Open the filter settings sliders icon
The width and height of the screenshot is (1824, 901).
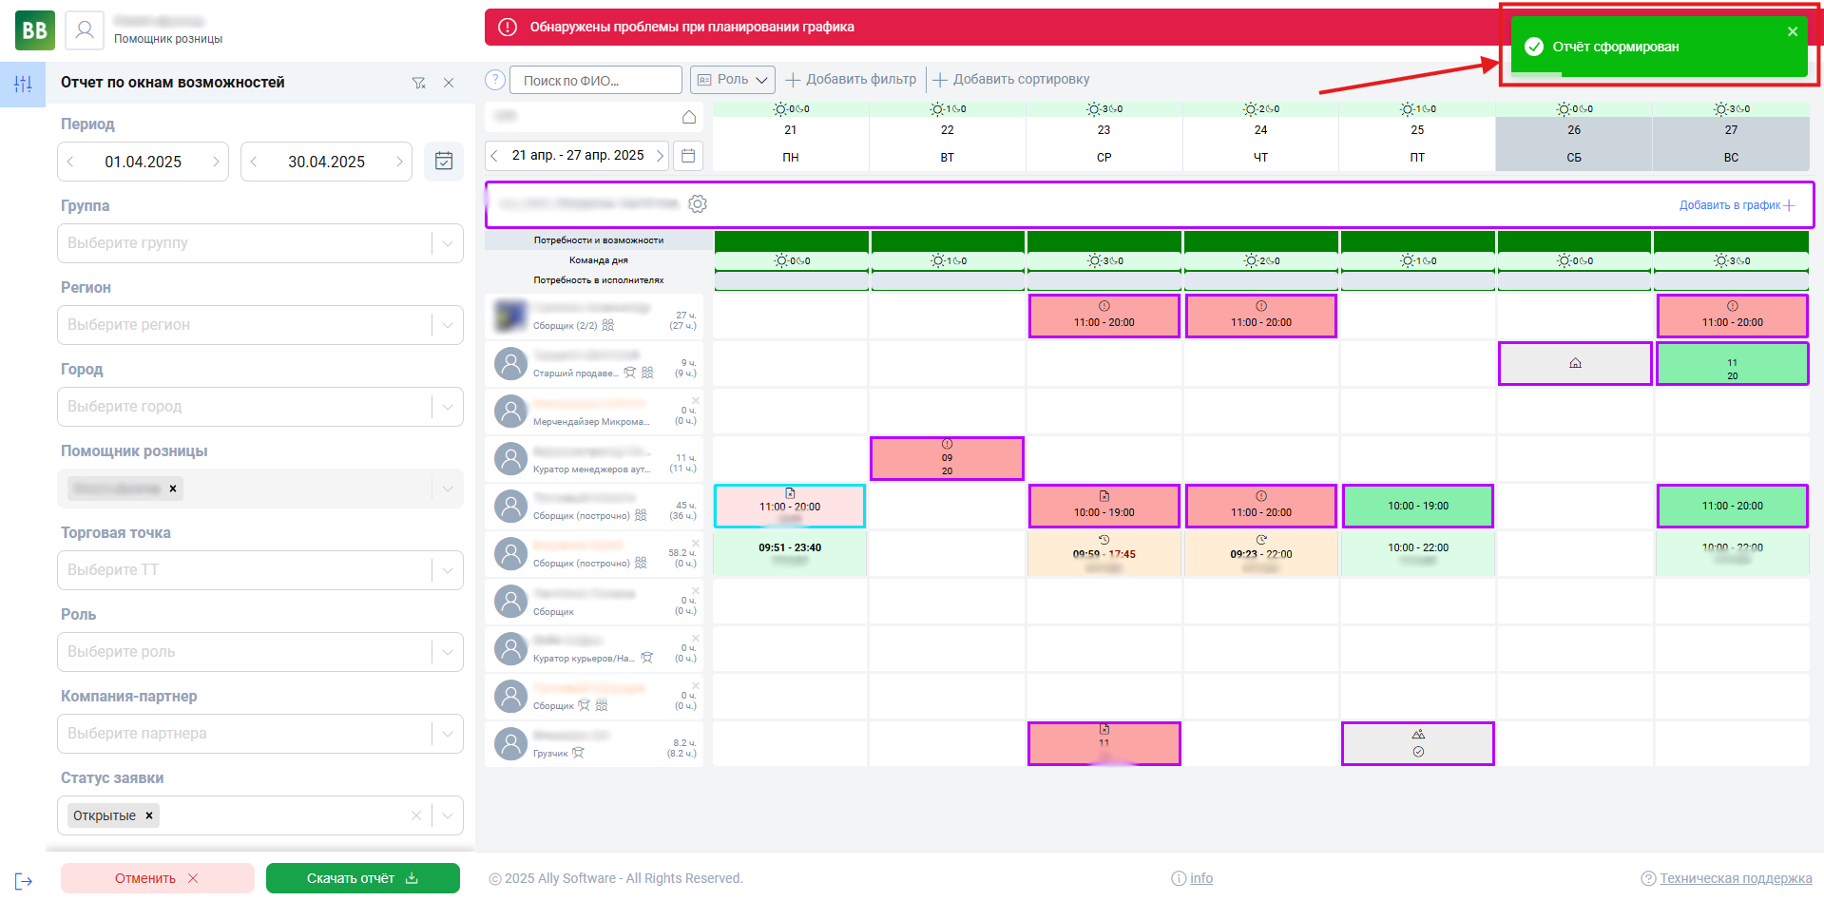coord(23,84)
